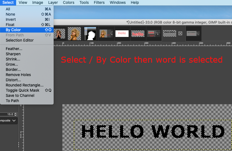Open the bold red 'hello' image tab
The height and width of the screenshot is (151, 232).
coord(138,34)
